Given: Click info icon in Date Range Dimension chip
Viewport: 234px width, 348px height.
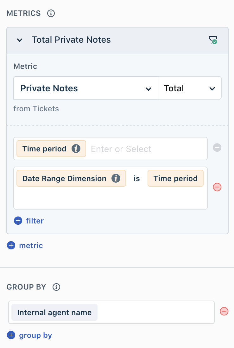Looking at the screenshot, I should pyautogui.click(x=116, y=178).
